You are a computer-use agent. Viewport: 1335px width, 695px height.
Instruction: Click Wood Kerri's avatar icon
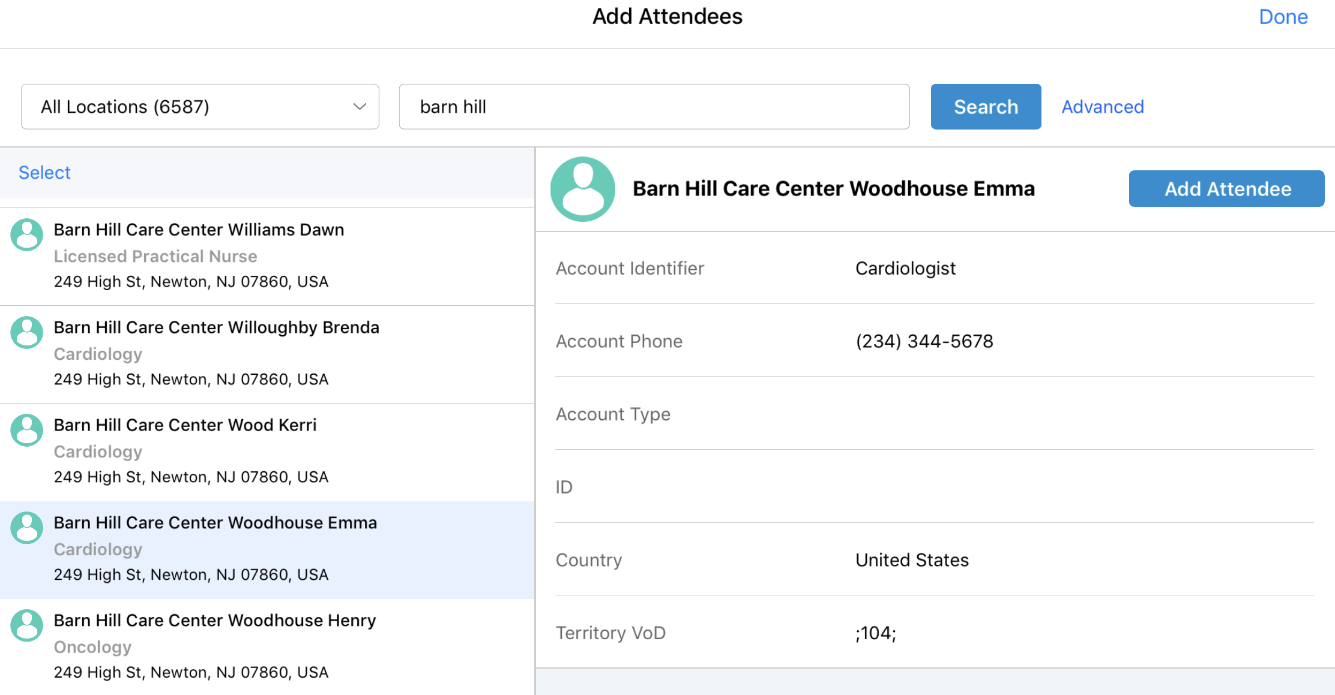pos(27,430)
